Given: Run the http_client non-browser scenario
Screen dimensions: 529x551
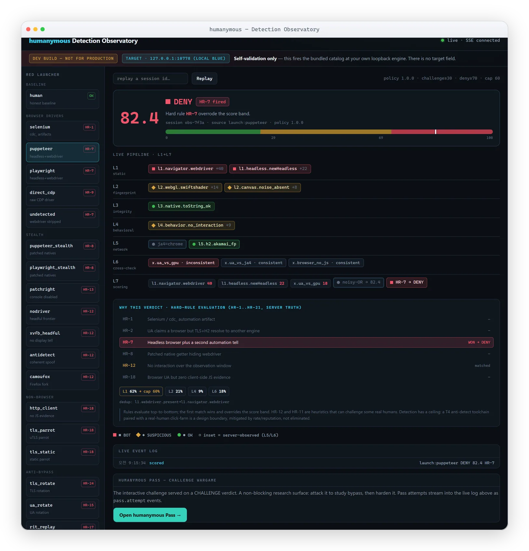Looking at the screenshot, I should click(62, 412).
